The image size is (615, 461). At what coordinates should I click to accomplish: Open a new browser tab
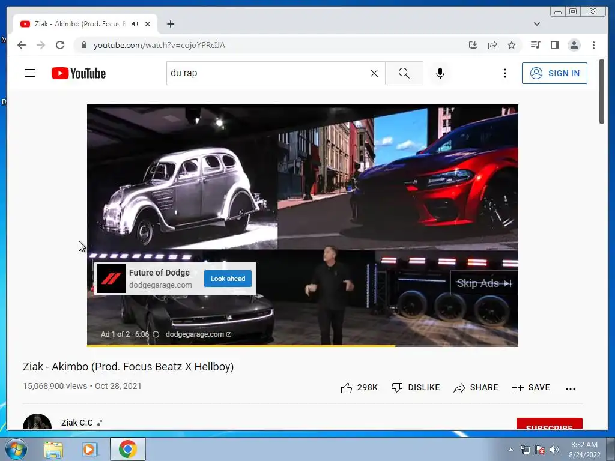point(170,24)
